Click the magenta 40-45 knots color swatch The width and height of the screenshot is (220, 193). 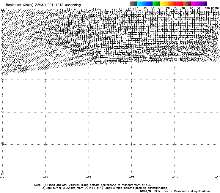pos(195,4)
